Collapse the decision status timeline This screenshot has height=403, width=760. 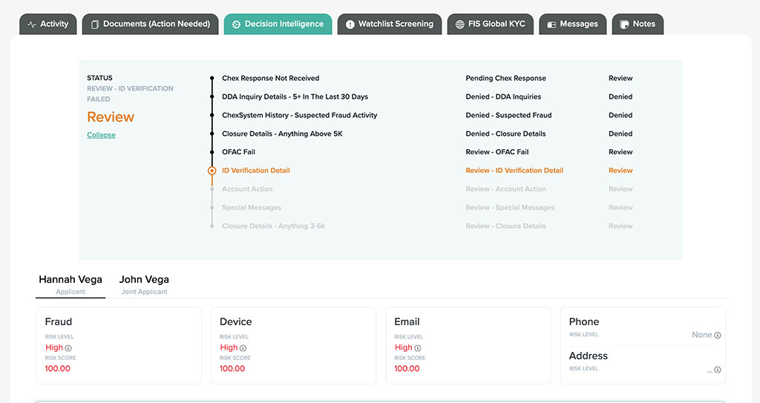tap(101, 135)
